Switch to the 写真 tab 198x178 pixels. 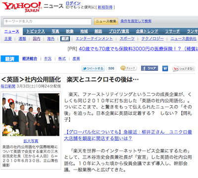pyautogui.click(x=55, y=31)
